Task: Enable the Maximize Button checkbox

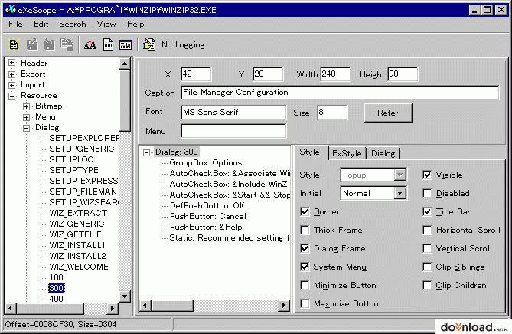Action: (x=305, y=303)
